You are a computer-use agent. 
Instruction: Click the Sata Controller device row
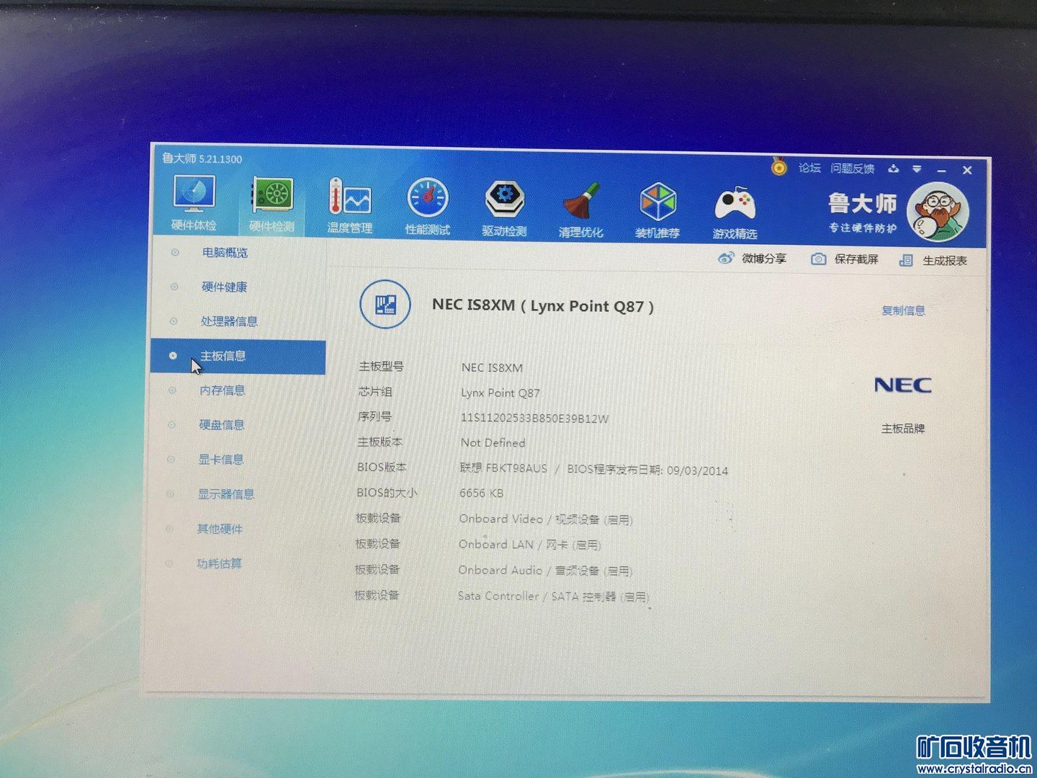click(554, 596)
